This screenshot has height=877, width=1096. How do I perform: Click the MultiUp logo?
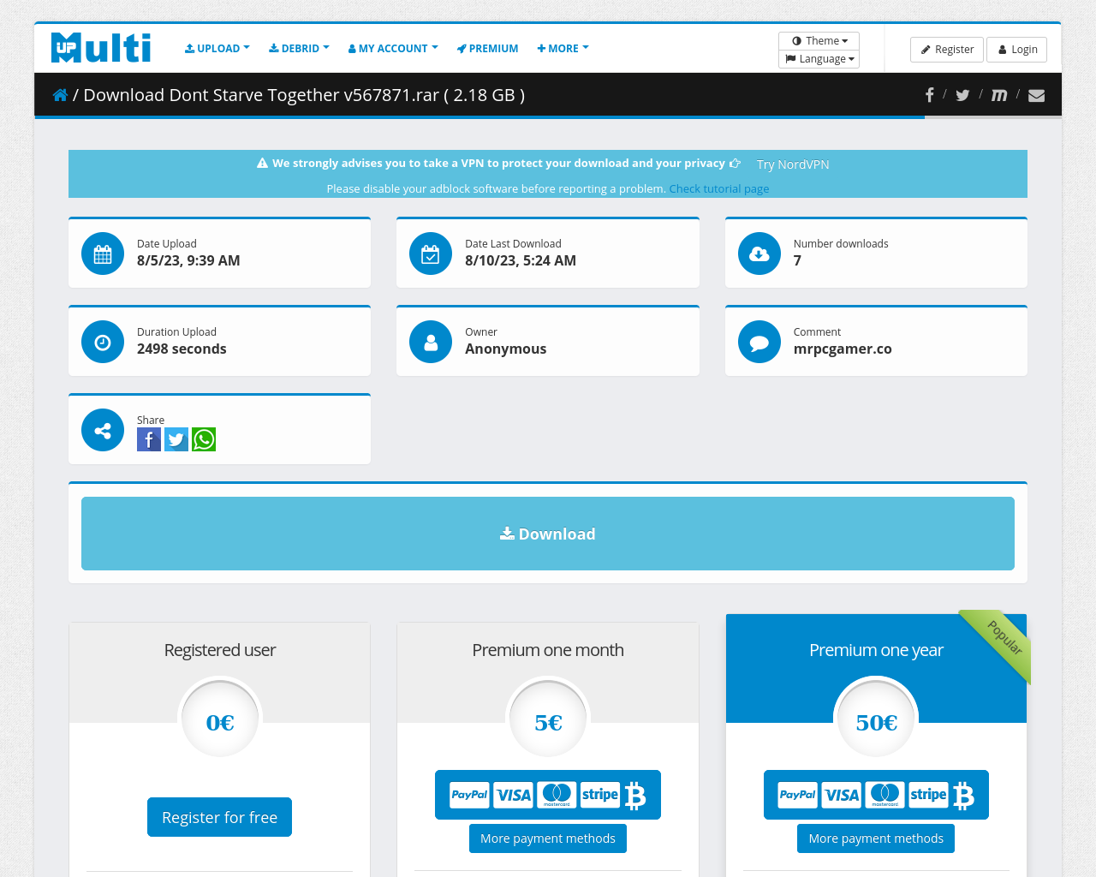click(x=101, y=48)
